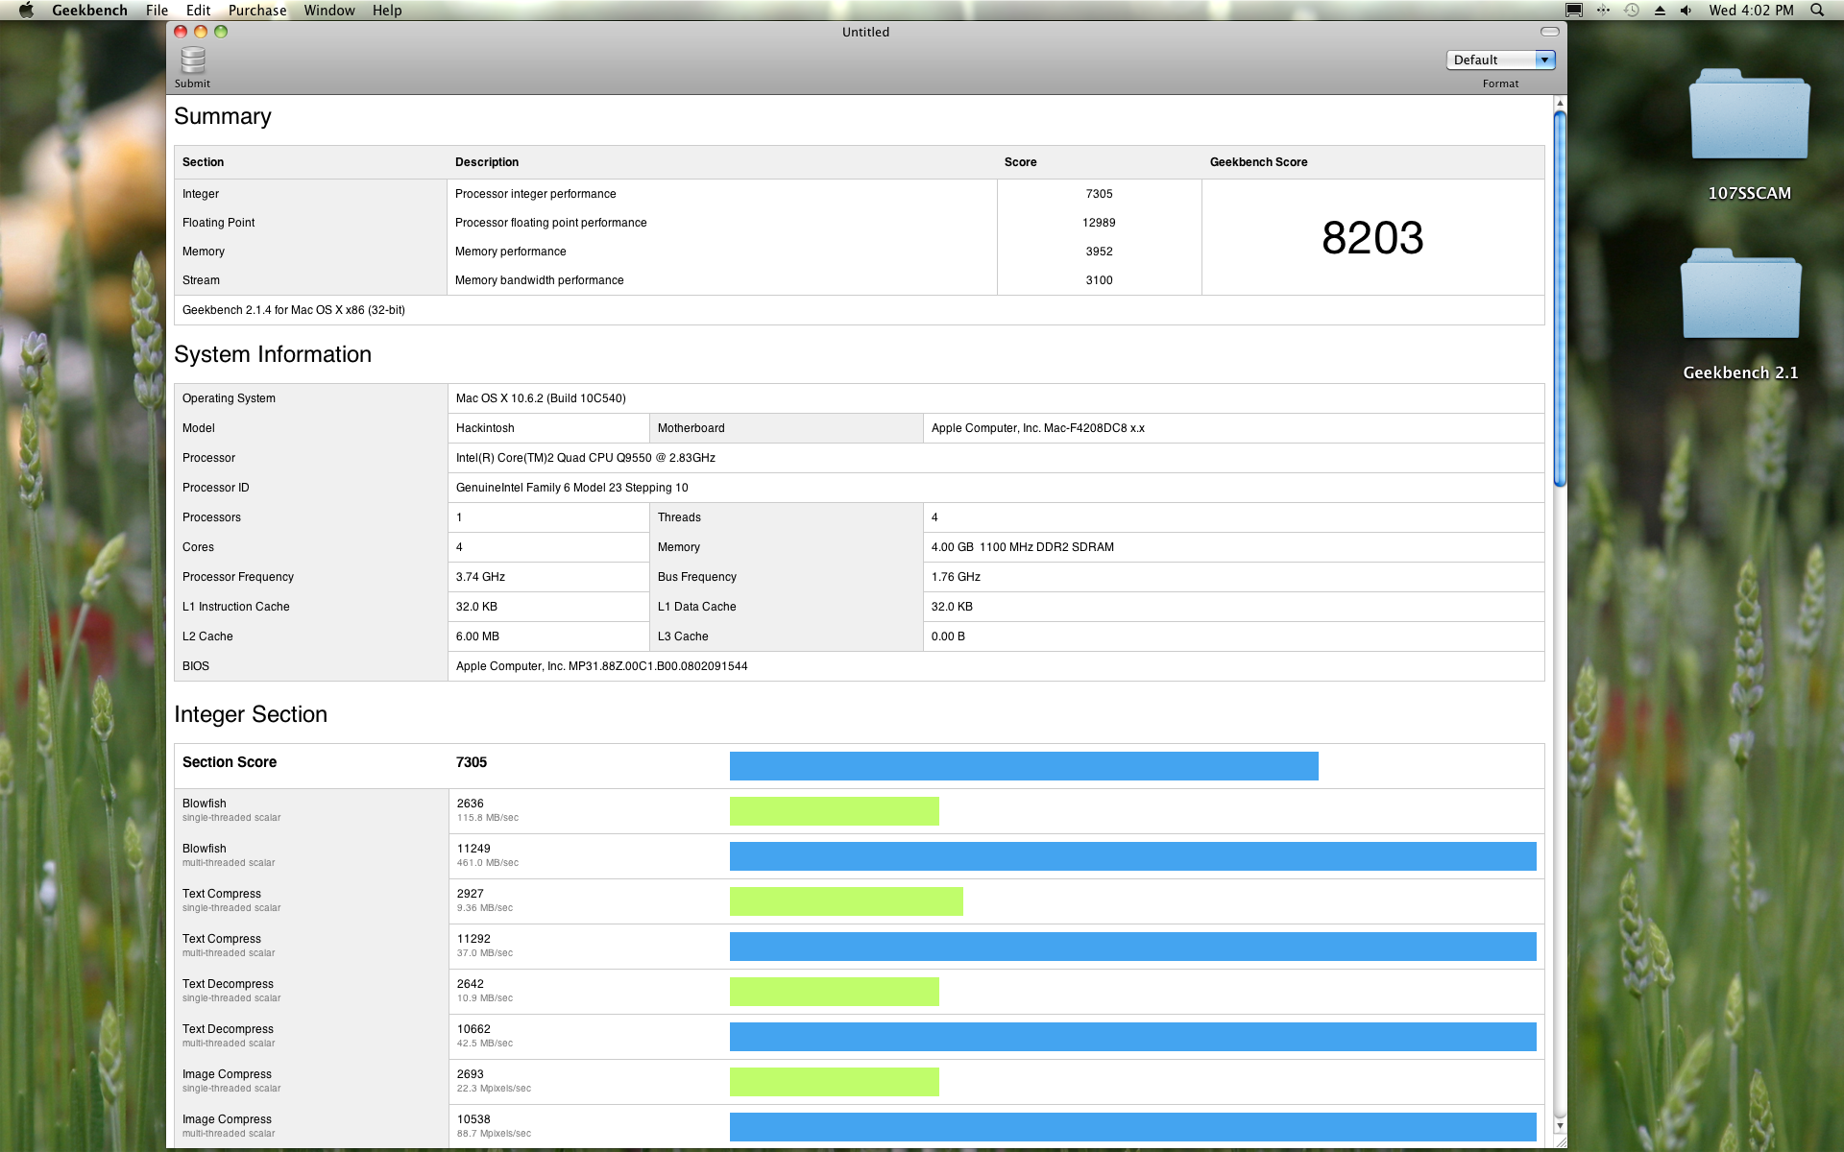This screenshot has width=1844, height=1152.
Task: Click the toolbar toggle pill button
Action: point(1549,32)
